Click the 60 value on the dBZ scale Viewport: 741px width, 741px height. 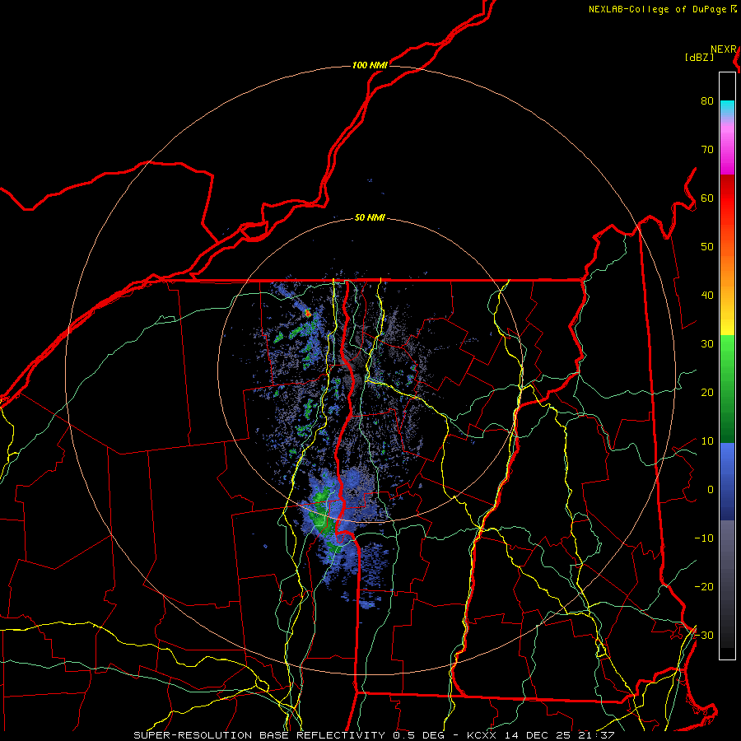pyautogui.click(x=707, y=198)
